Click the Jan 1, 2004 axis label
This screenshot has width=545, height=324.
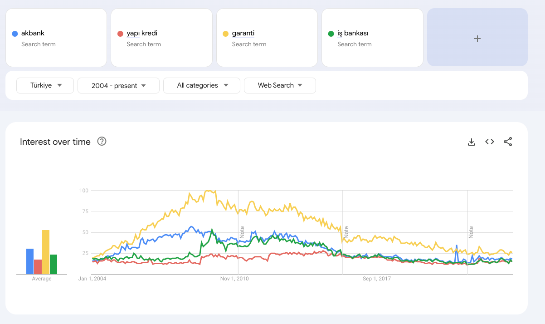coord(92,279)
